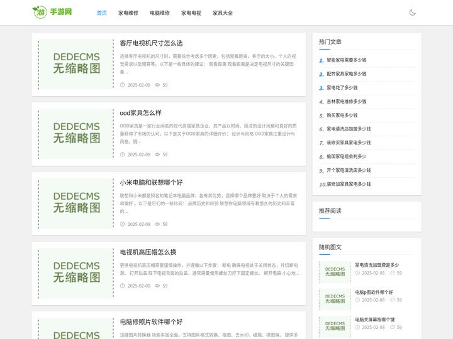Click sidebar thumbnail for 电脑p图软件哪个好

[x=335, y=299]
